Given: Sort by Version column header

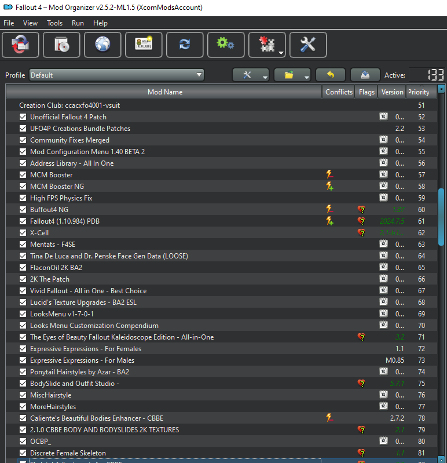Looking at the screenshot, I should click(x=392, y=92).
